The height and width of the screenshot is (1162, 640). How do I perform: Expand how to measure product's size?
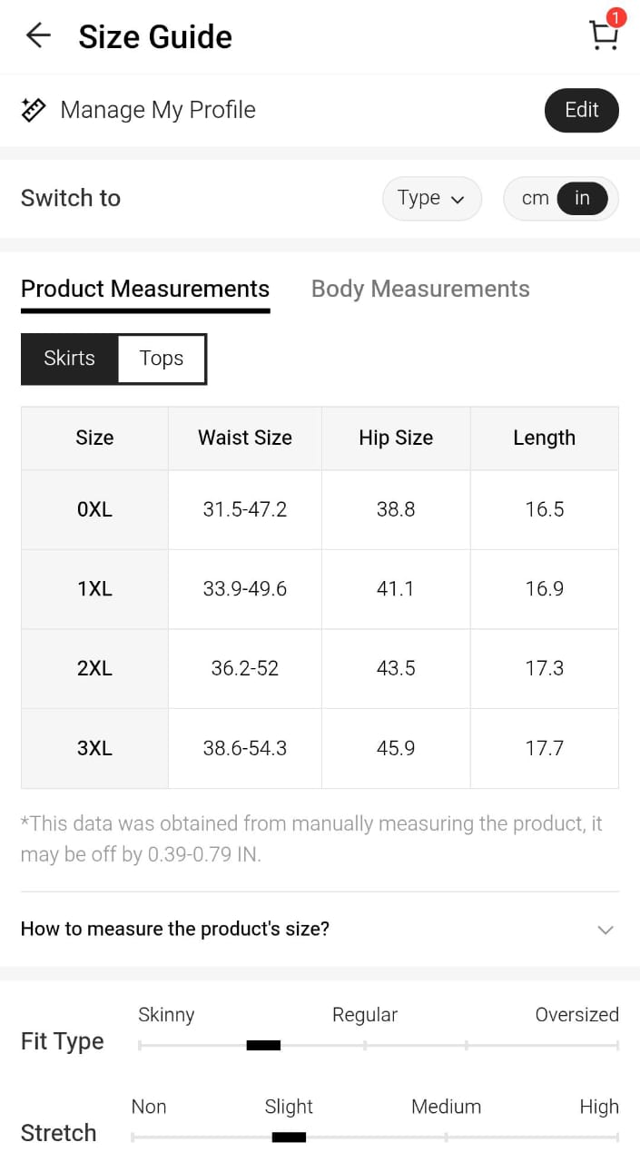click(x=175, y=929)
